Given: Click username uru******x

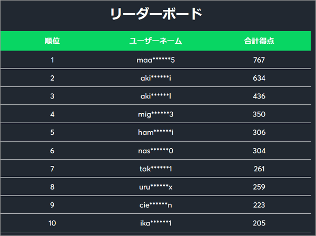Looking at the screenshot, I should click(155, 187).
